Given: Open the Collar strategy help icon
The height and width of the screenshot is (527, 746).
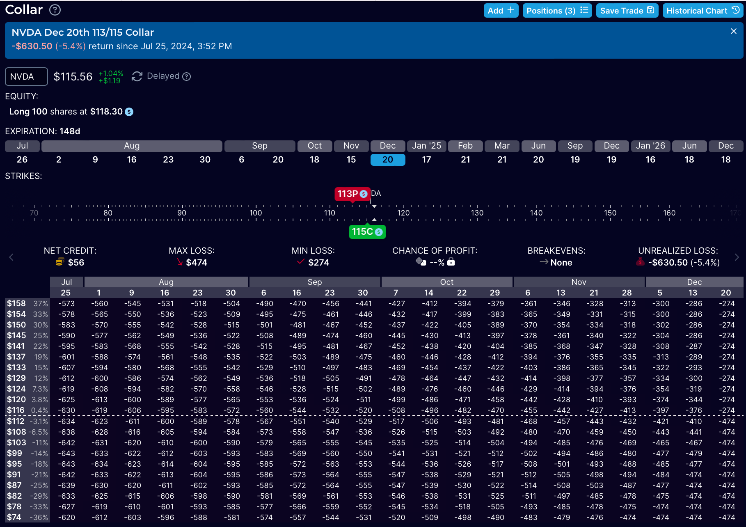Looking at the screenshot, I should (x=55, y=10).
